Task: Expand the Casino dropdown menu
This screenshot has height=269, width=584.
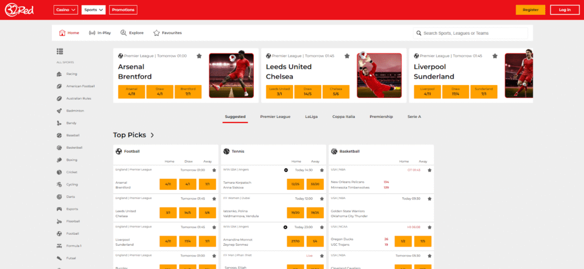Action: [66, 10]
